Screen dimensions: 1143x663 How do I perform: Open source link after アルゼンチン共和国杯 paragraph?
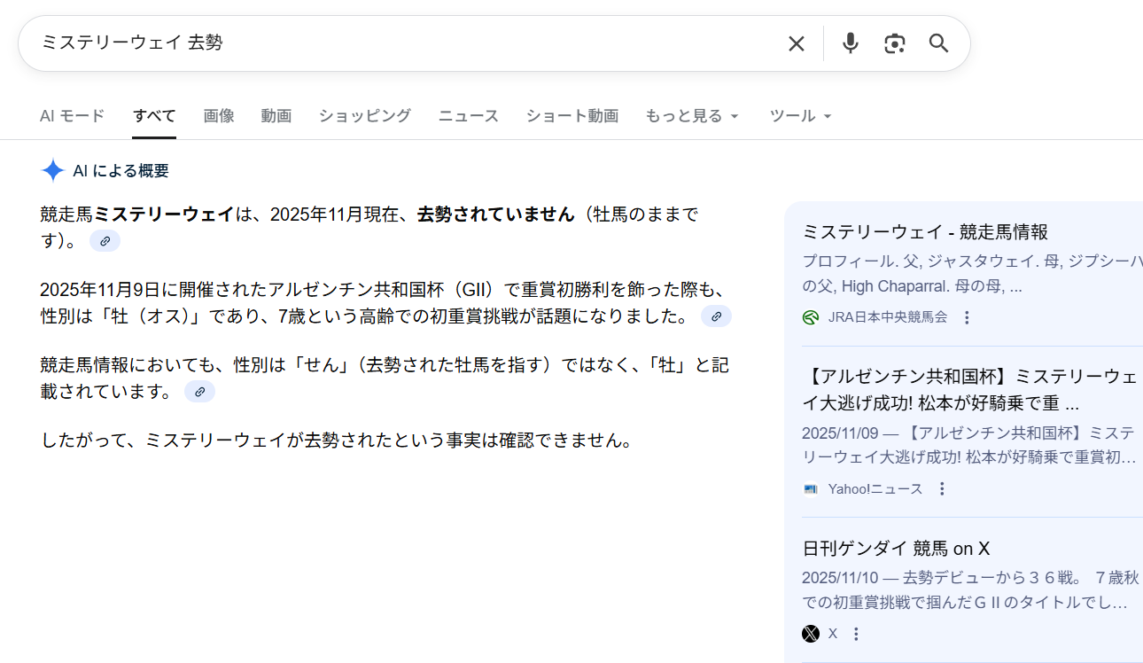pos(716,316)
